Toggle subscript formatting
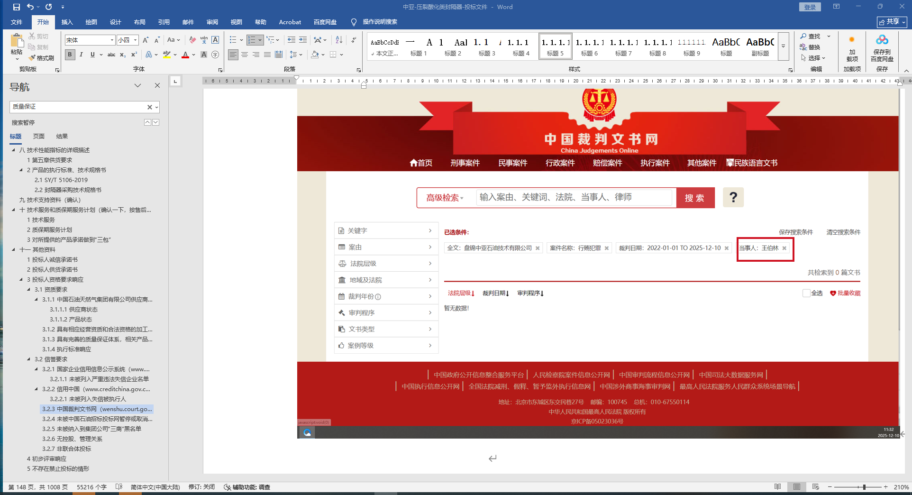912x495 pixels. (x=123, y=55)
